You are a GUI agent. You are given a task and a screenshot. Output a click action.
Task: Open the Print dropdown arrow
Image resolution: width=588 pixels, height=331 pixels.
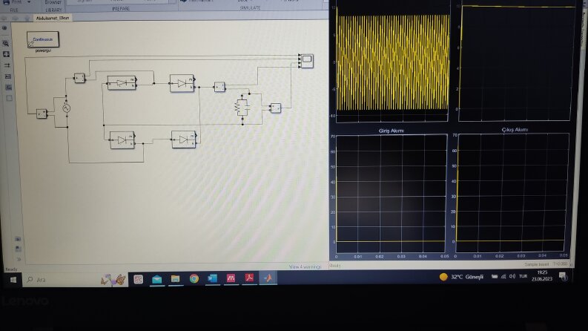tap(29, 2)
